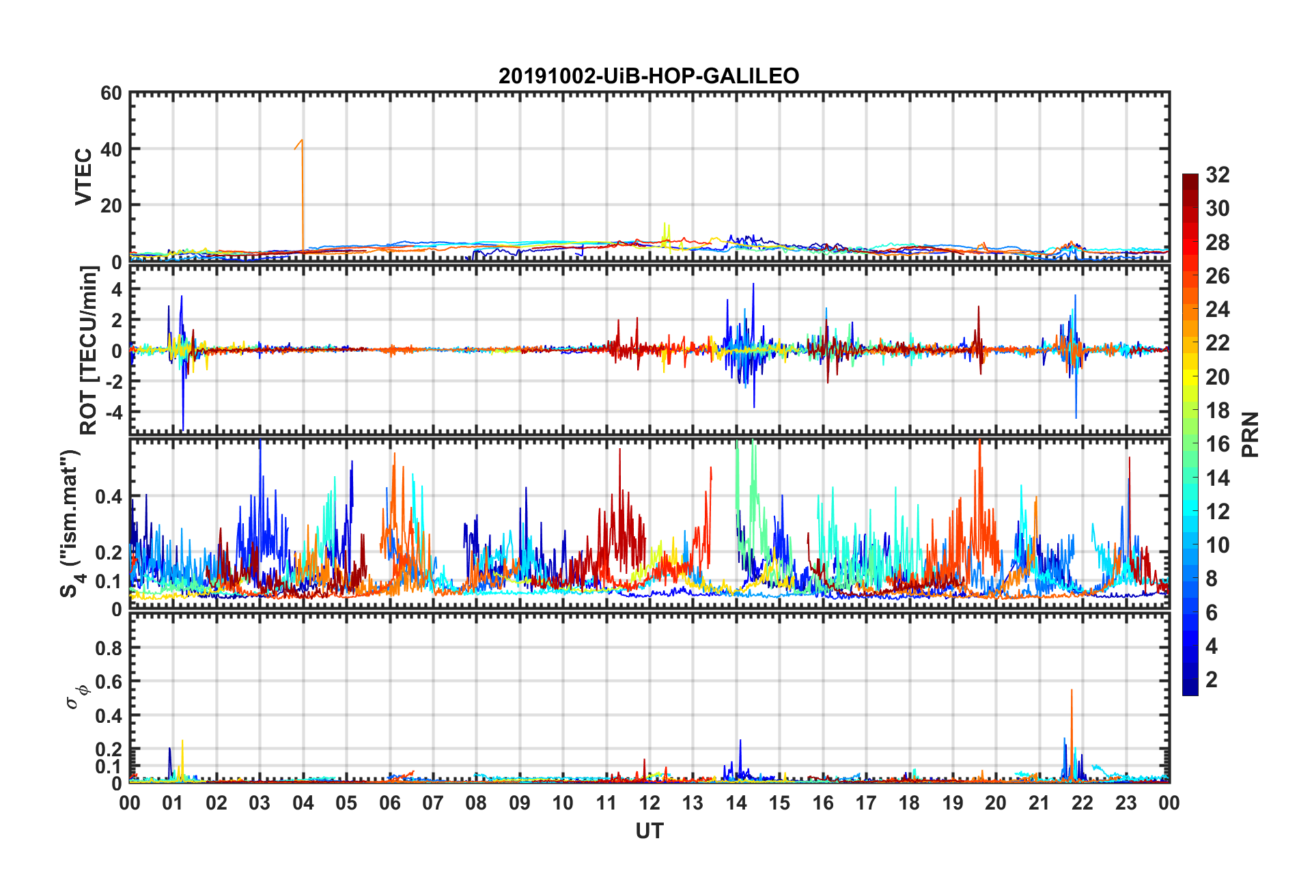Click x-axis tick label 18
The width and height of the screenshot is (1299, 869).
click(909, 803)
